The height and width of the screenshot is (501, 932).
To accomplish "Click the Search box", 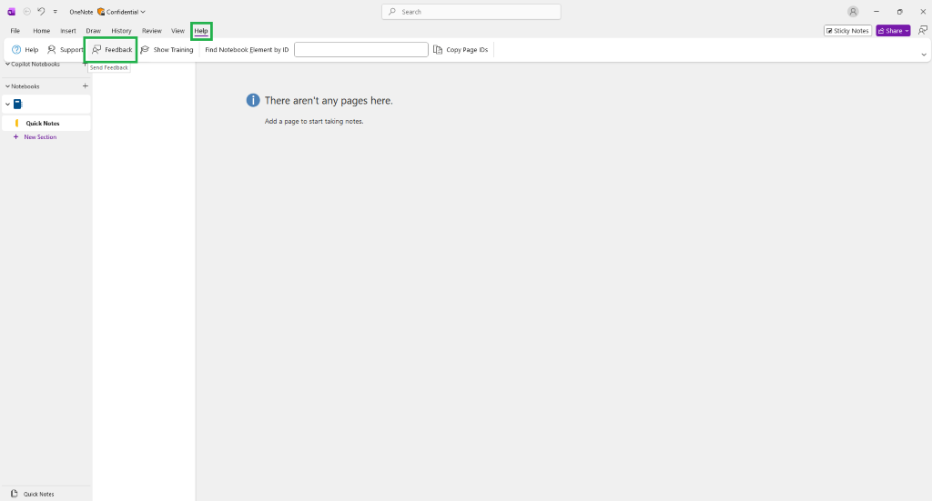I will point(471,12).
